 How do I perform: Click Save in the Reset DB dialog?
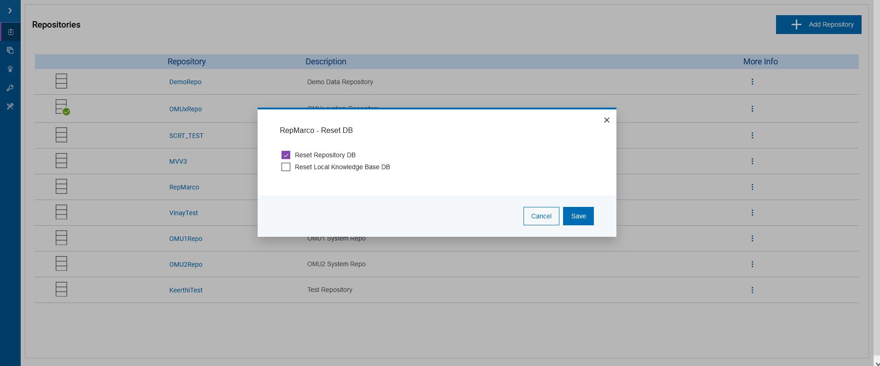point(578,216)
